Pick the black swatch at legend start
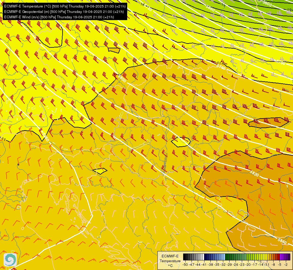The image size is (293, 270). pyautogui.click(x=184, y=257)
